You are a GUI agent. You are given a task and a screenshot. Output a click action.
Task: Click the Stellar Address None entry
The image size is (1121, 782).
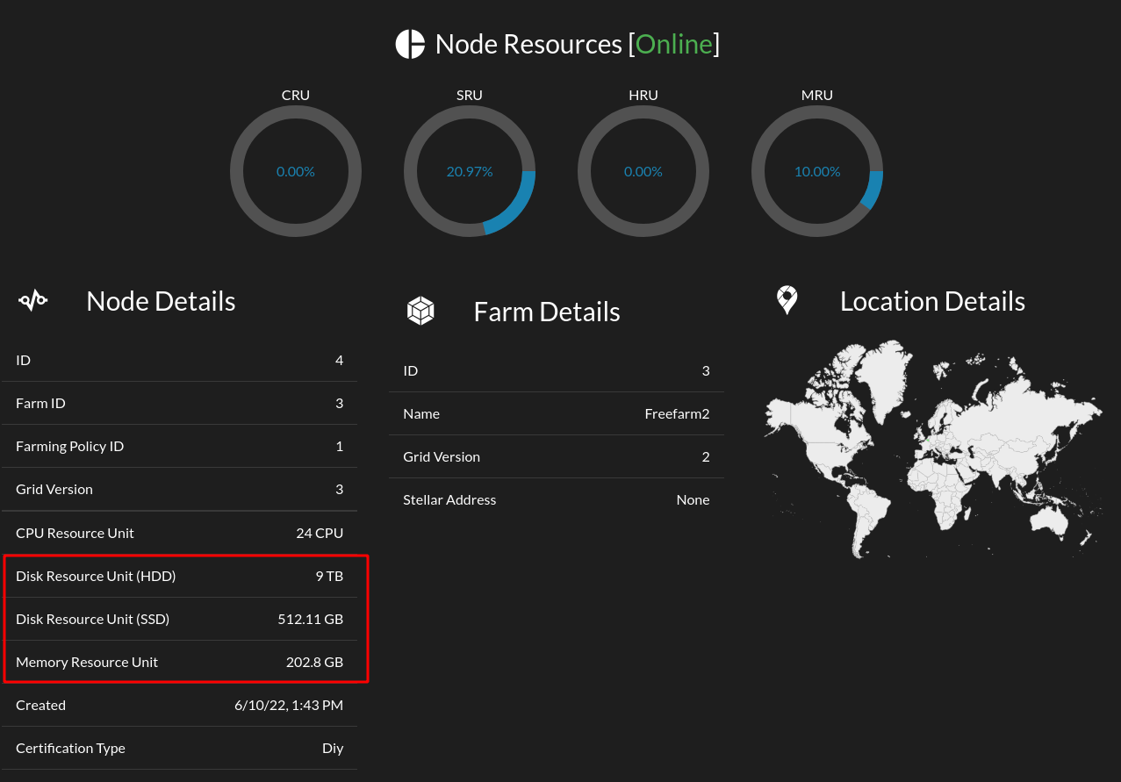pyautogui.click(x=556, y=499)
